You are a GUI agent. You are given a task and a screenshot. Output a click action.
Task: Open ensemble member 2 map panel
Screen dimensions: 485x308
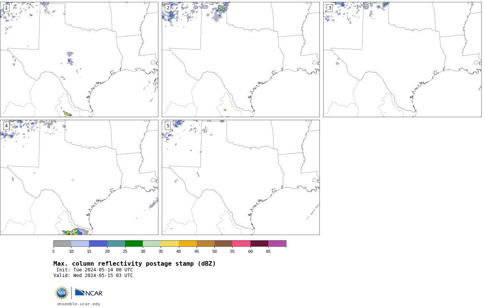pos(241,59)
